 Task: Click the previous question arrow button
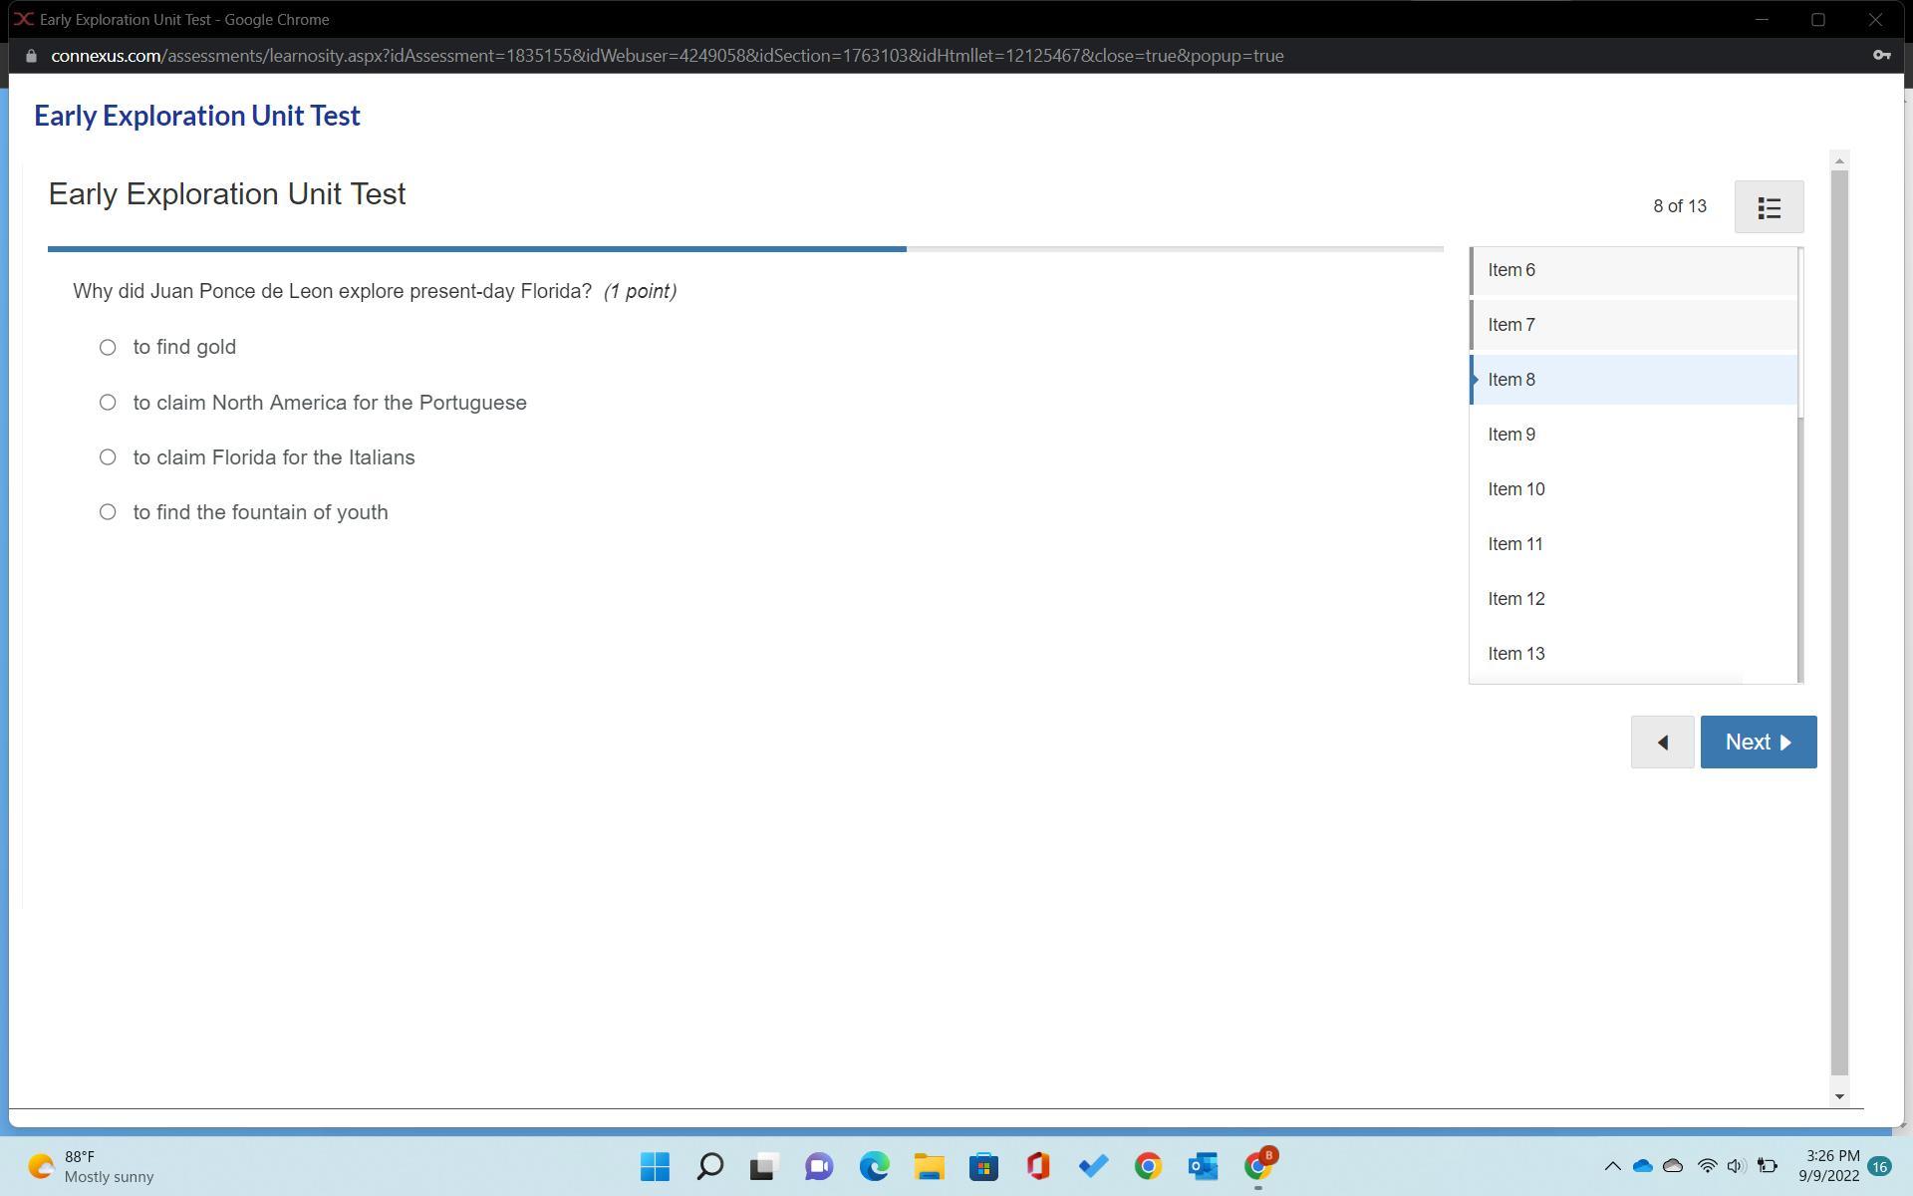1662,743
